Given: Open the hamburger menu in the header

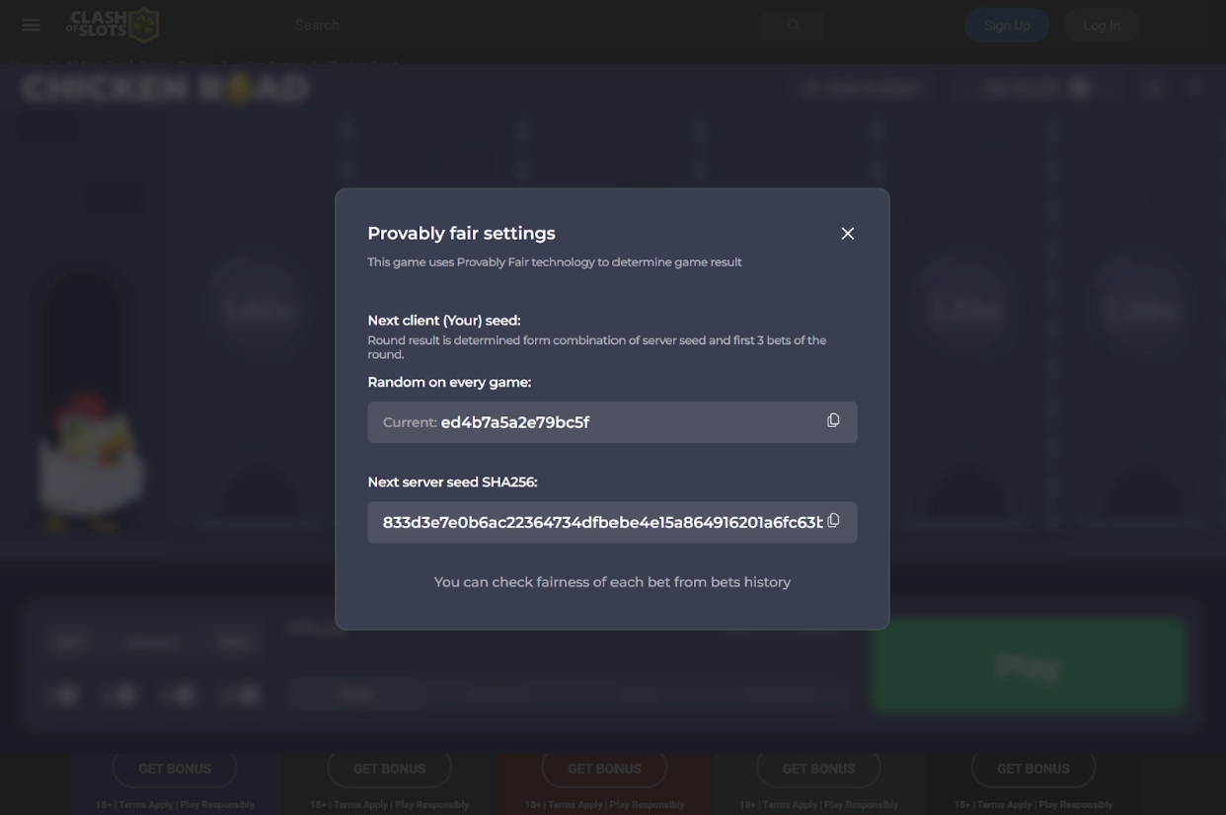Looking at the screenshot, I should tap(31, 26).
